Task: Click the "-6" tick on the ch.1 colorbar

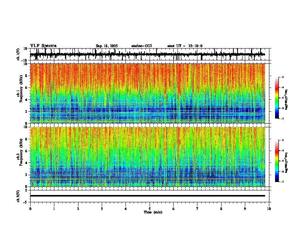Action: coord(282,108)
